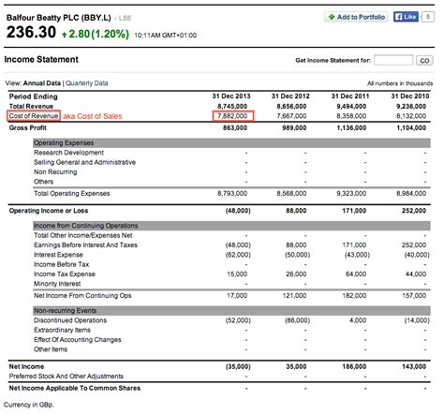Screen dimensions: 444x414
Task: Click the Balfour Beatty PLC title
Action: point(59,18)
